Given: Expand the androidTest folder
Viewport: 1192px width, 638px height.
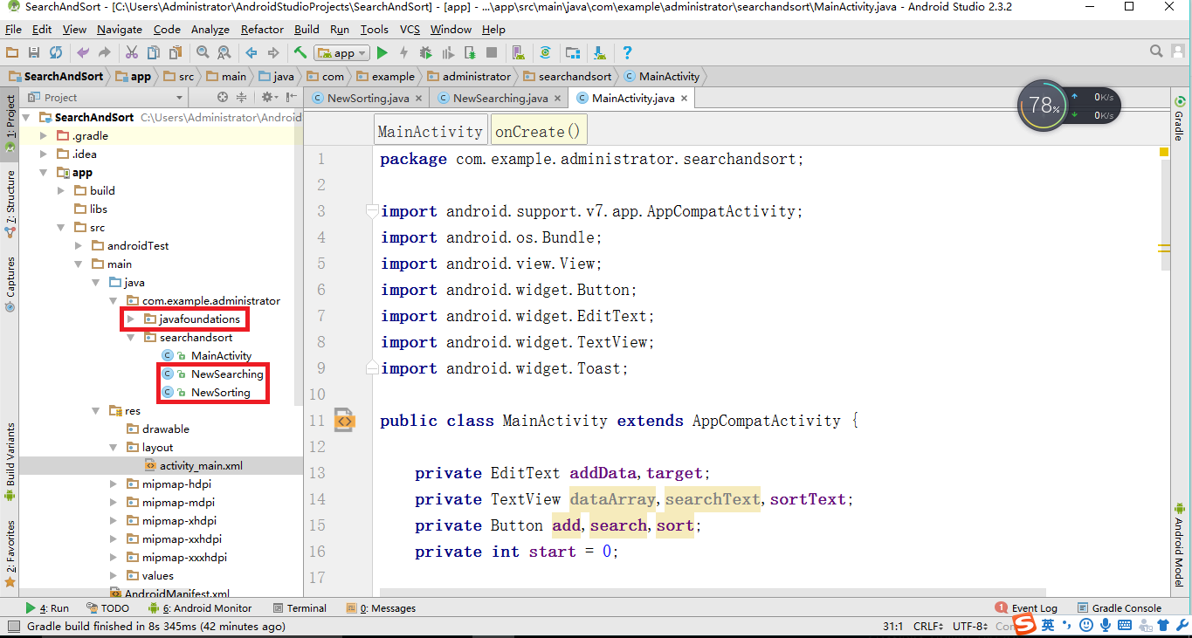Looking at the screenshot, I should (79, 246).
